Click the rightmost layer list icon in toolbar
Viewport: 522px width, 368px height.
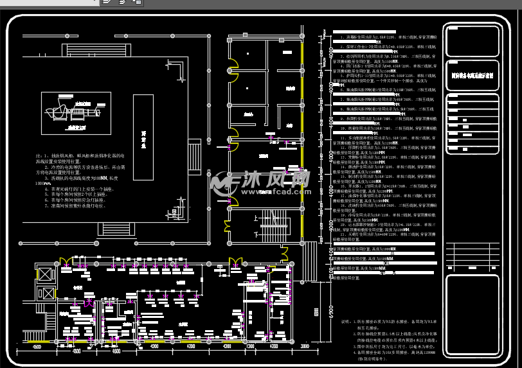click(x=137, y=3)
